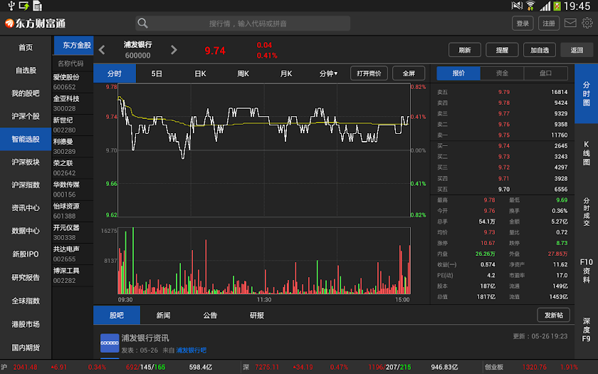Open the 研报 tab
The image size is (598, 374).
pyautogui.click(x=257, y=315)
